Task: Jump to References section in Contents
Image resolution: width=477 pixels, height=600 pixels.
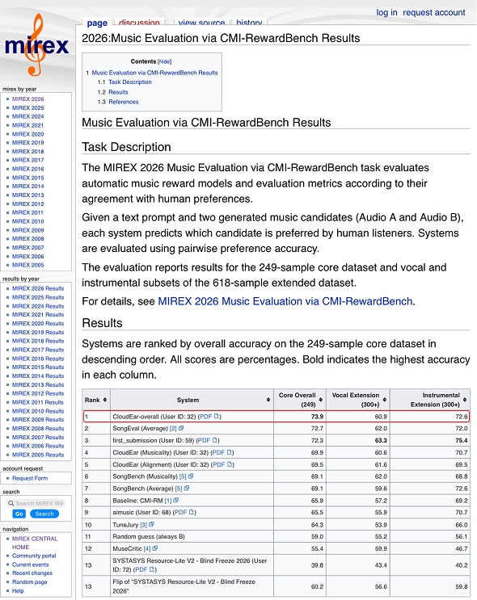Action: (x=124, y=102)
